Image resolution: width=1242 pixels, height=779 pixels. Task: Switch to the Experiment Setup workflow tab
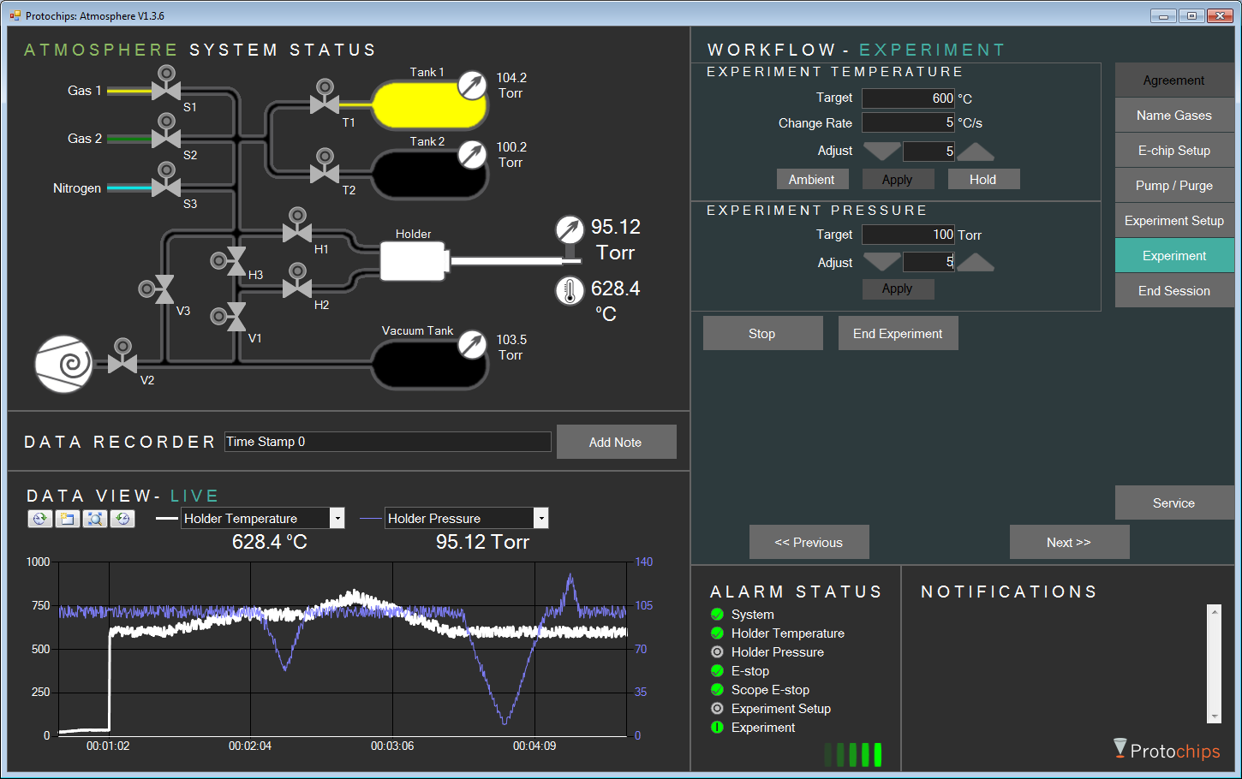tap(1174, 220)
